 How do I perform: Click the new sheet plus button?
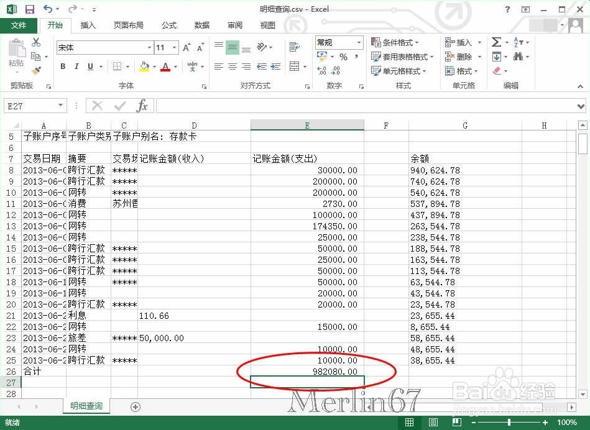click(x=135, y=406)
